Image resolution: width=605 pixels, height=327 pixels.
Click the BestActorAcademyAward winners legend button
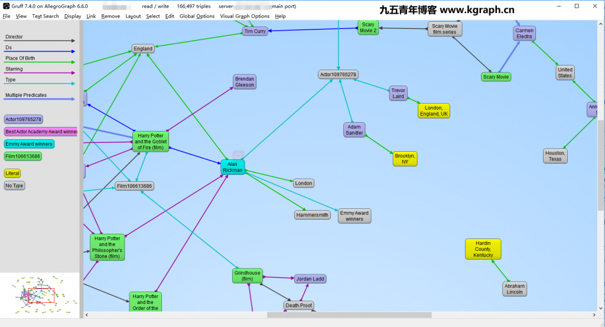tap(41, 132)
